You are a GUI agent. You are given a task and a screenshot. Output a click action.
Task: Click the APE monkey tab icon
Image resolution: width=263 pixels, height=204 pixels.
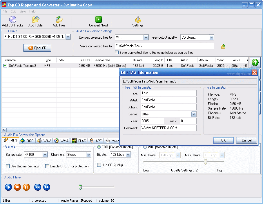92,141
